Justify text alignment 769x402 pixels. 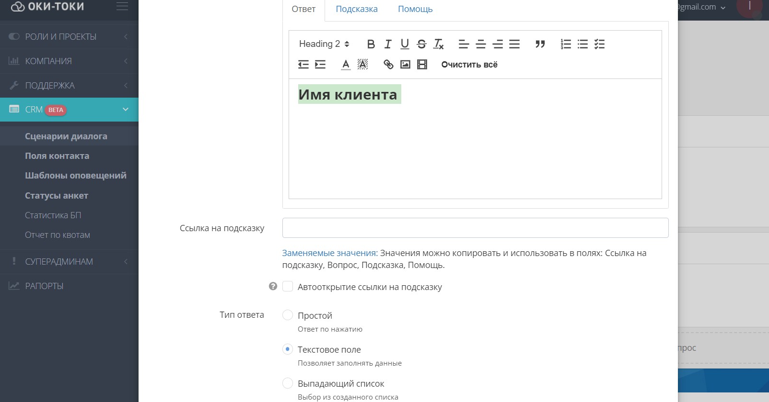click(x=514, y=44)
